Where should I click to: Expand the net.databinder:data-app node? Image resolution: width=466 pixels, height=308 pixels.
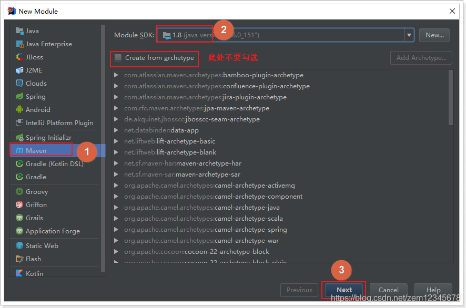pyautogui.click(x=117, y=130)
